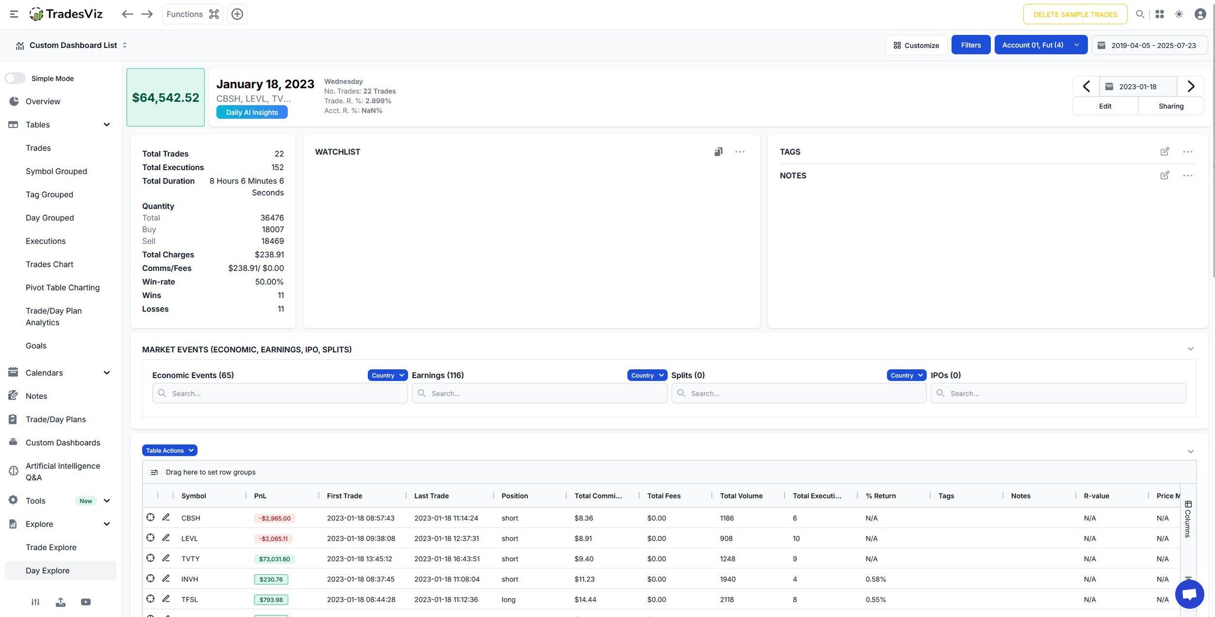Screen dimensions: 1215x617
Task: Click the sliders settings icon in sidebar footer
Action: click(36, 602)
